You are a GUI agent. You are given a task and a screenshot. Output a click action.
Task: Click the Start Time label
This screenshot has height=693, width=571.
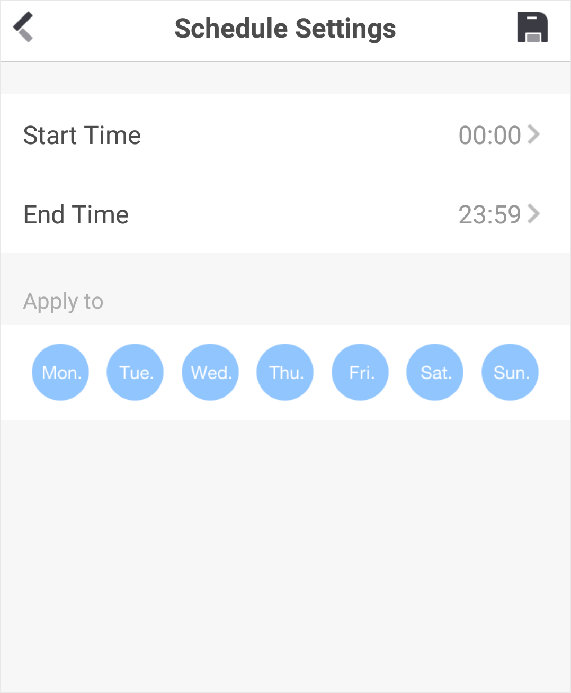pos(82,135)
